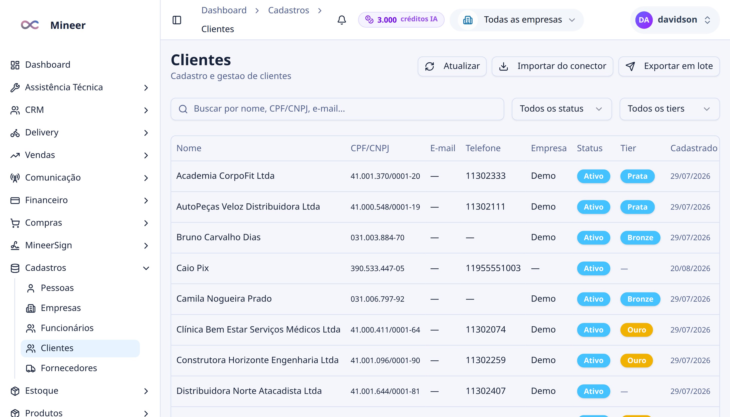The width and height of the screenshot is (730, 417).
Task: Click the Academia CorpoFit Ltda row name
Action: [225, 176]
